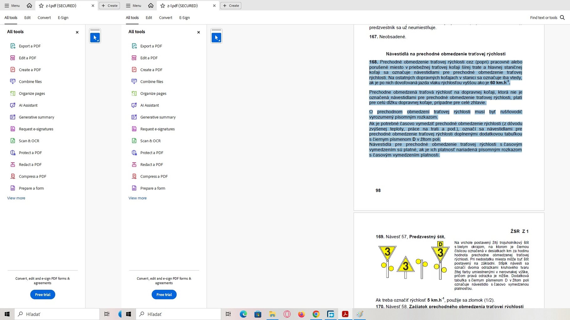
Task: Select Scan & OCR in the leftmost tools panel
Action: click(x=29, y=141)
